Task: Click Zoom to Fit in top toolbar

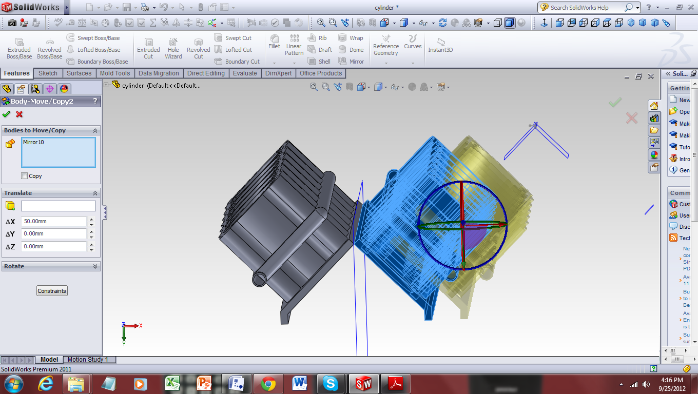Action: click(x=321, y=23)
